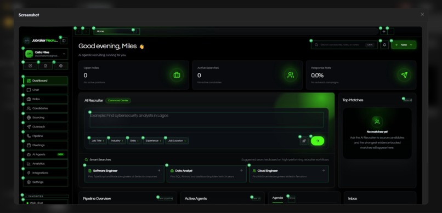
Task: Add a new tab with plus icon
Action: pyautogui.click(x=384, y=32)
